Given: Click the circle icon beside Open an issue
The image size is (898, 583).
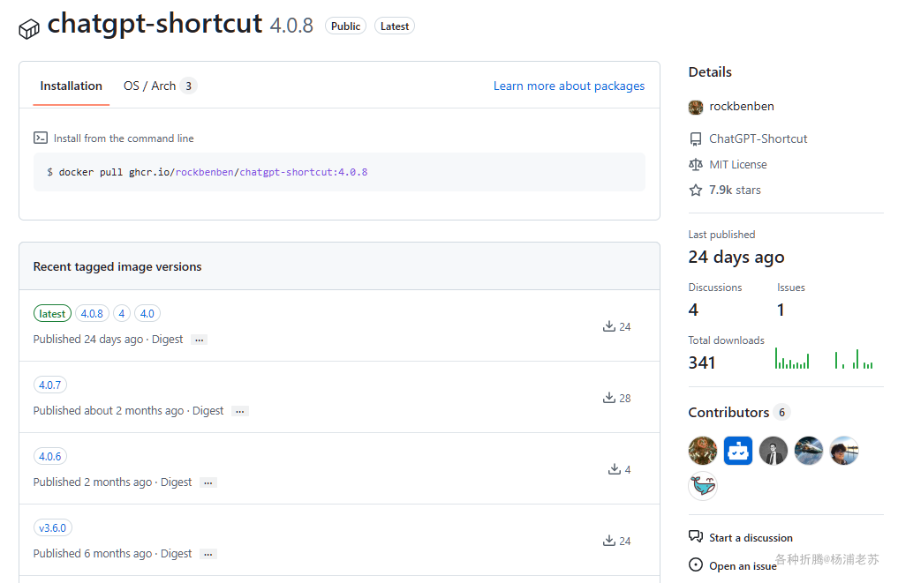Looking at the screenshot, I should (695, 564).
